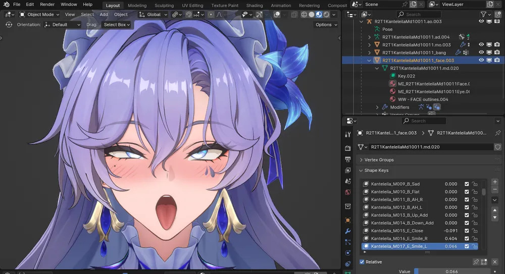The image size is (505, 274).
Task: Open the Options dropdown in viewport
Action: [x=326, y=24]
